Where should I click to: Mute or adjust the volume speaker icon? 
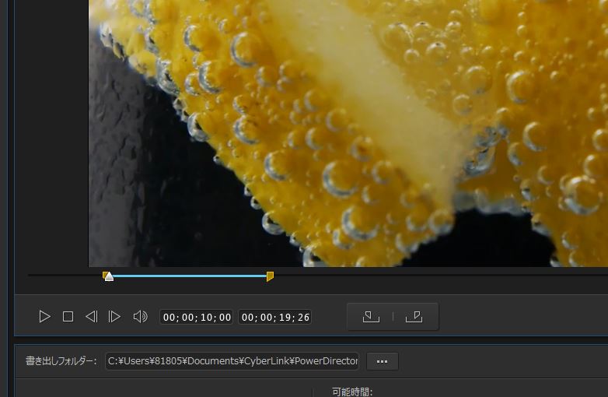pyautogui.click(x=141, y=317)
